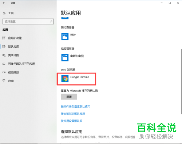Change video player labeled 电影和电视
The width and height of the screenshot is (182, 144).
(77, 56)
